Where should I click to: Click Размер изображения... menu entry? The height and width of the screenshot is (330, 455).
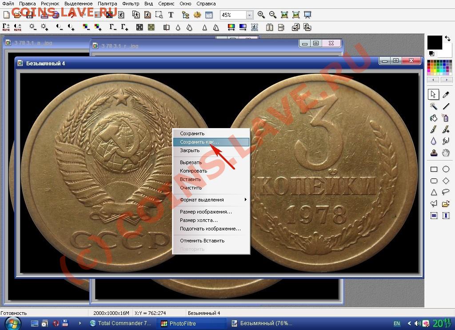click(211, 212)
